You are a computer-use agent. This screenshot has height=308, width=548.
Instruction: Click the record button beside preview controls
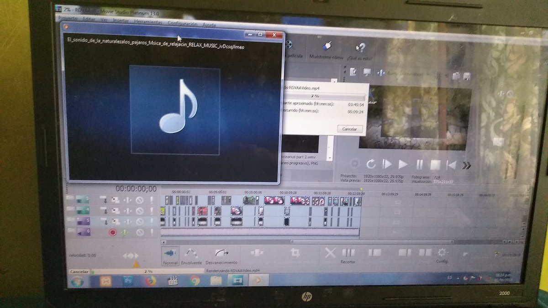(354, 163)
